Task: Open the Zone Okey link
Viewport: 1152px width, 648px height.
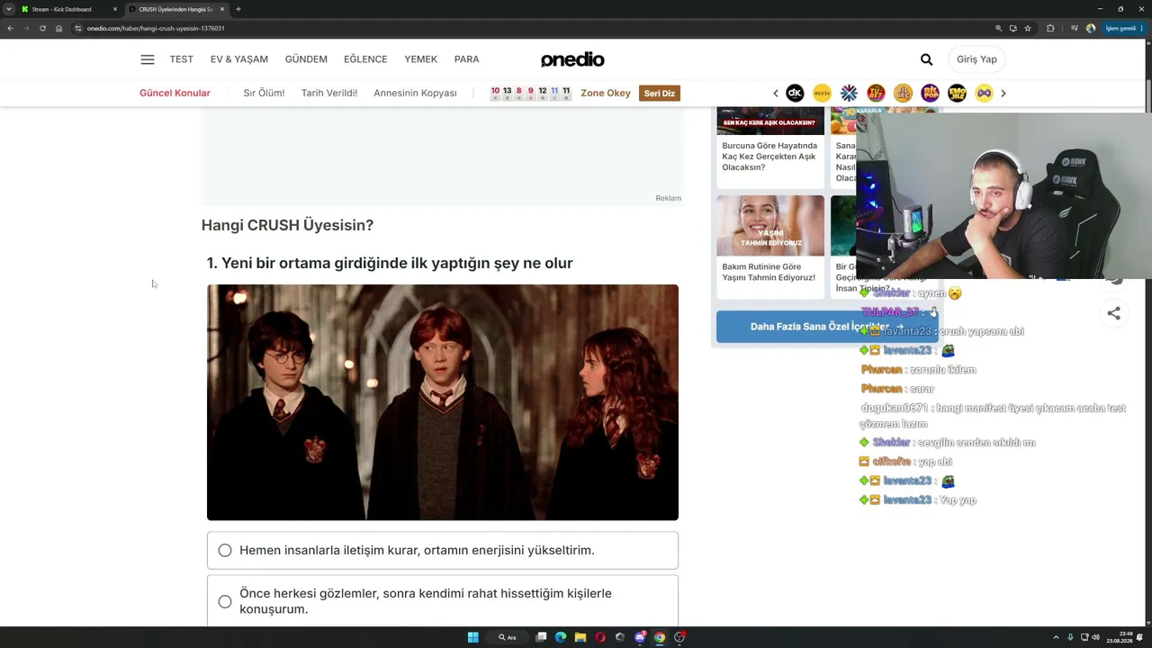Action: (606, 93)
